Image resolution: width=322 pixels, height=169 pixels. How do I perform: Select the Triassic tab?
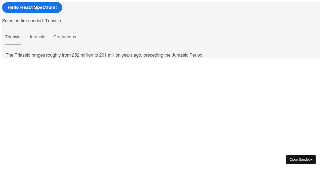(13, 37)
